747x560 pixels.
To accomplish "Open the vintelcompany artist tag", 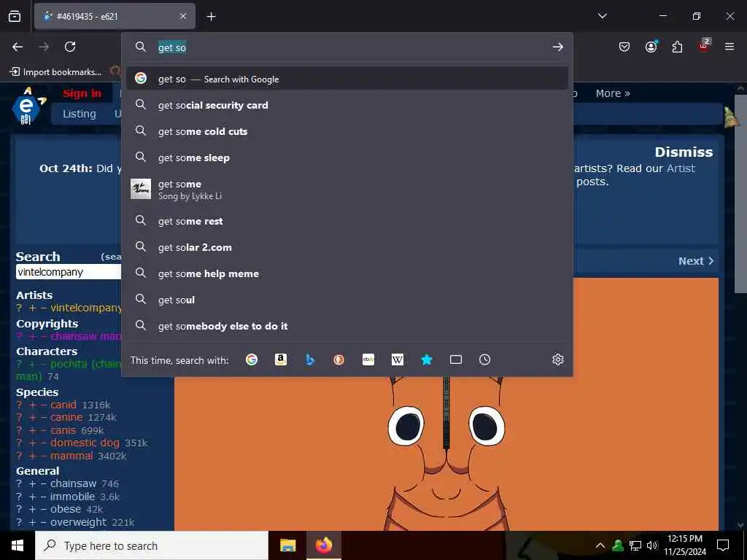I will click(x=86, y=308).
